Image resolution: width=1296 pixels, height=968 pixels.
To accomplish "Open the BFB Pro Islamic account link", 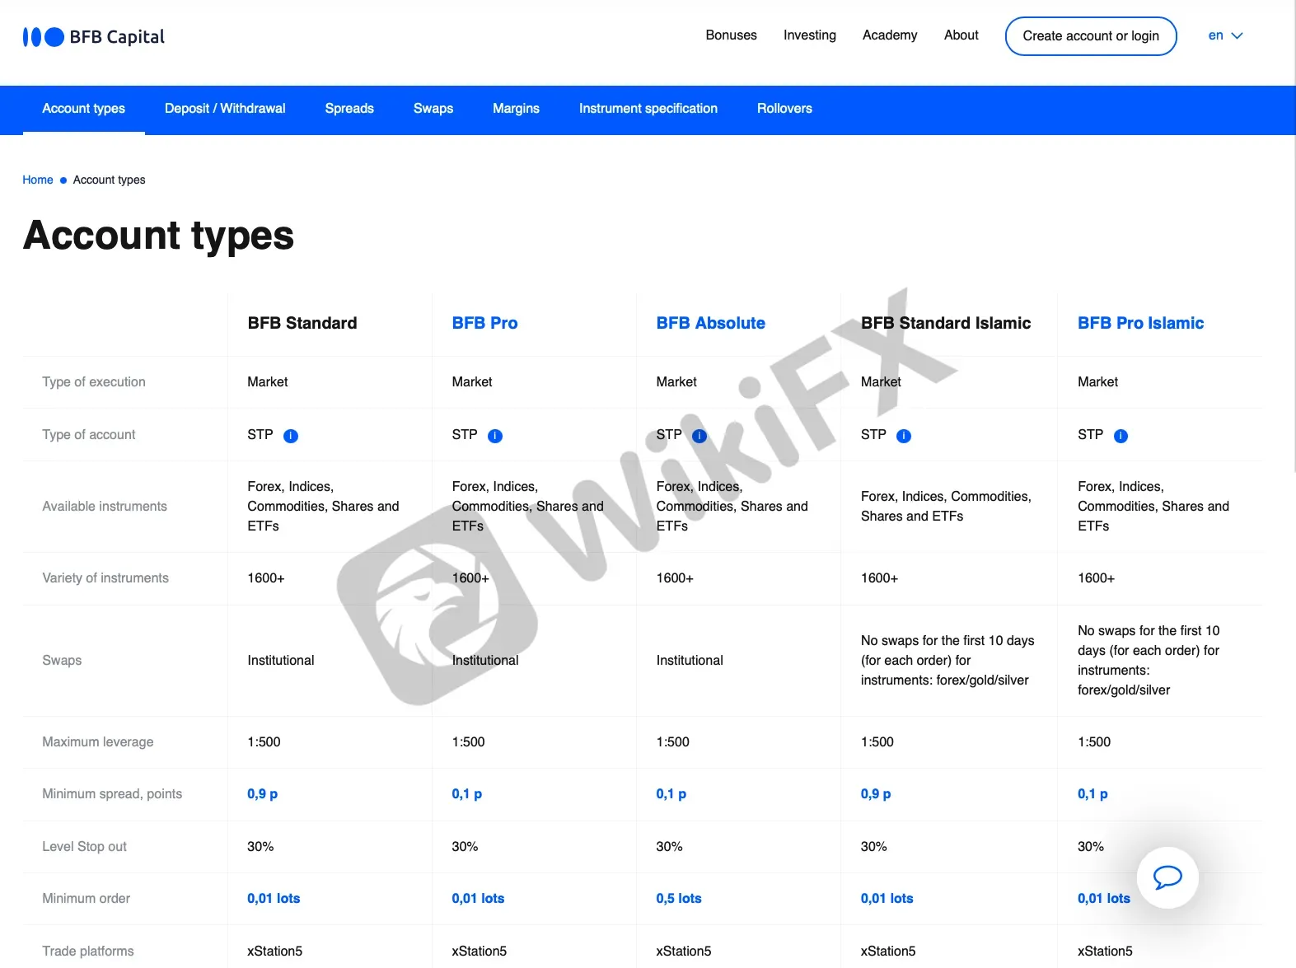I will (1140, 323).
